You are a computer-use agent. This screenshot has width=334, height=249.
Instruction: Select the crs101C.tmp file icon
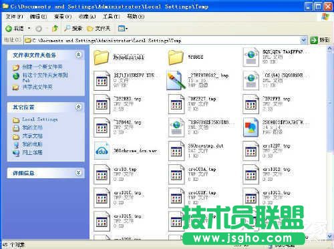point(102,198)
